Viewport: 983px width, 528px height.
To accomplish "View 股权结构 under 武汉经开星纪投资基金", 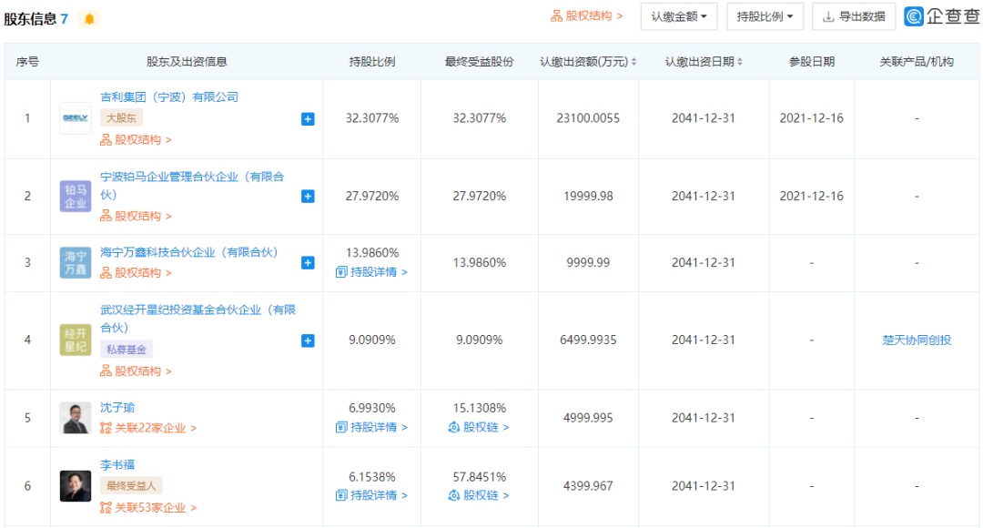I will pyautogui.click(x=136, y=371).
